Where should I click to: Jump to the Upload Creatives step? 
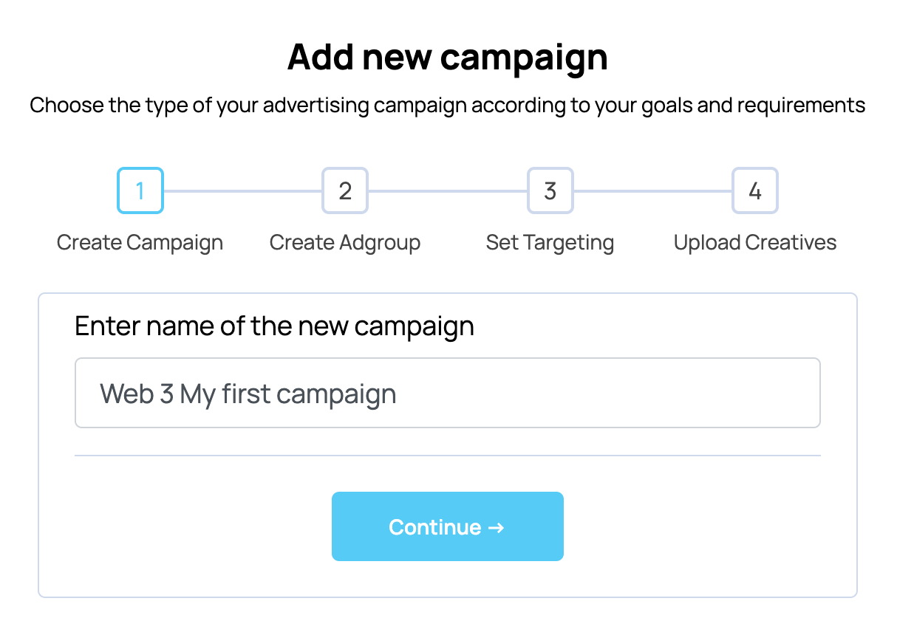754,241
